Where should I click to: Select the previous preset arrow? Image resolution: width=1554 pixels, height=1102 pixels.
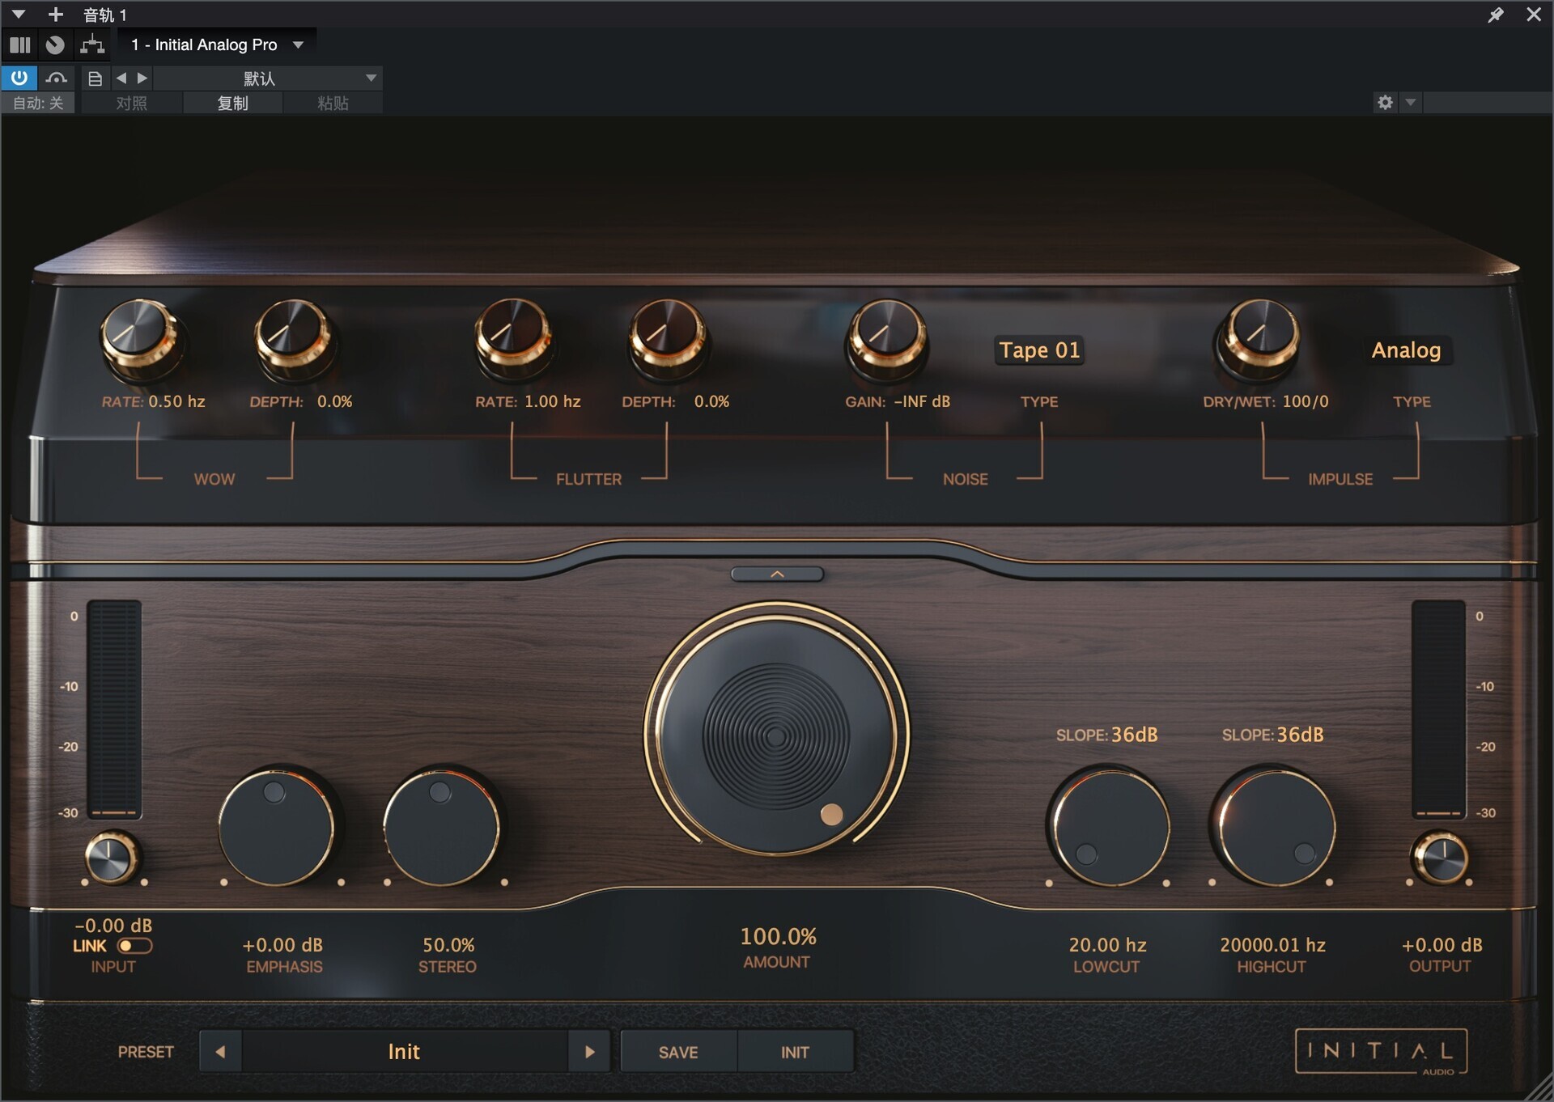(x=220, y=1052)
